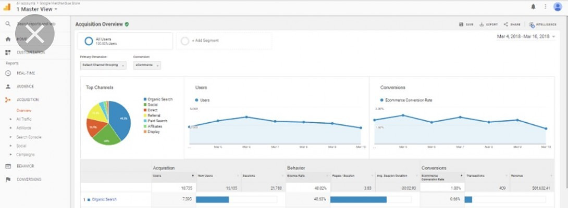The height and width of the screenshot is (208, 568).
Task: Select the All Users segment
Action: point(125,41)
